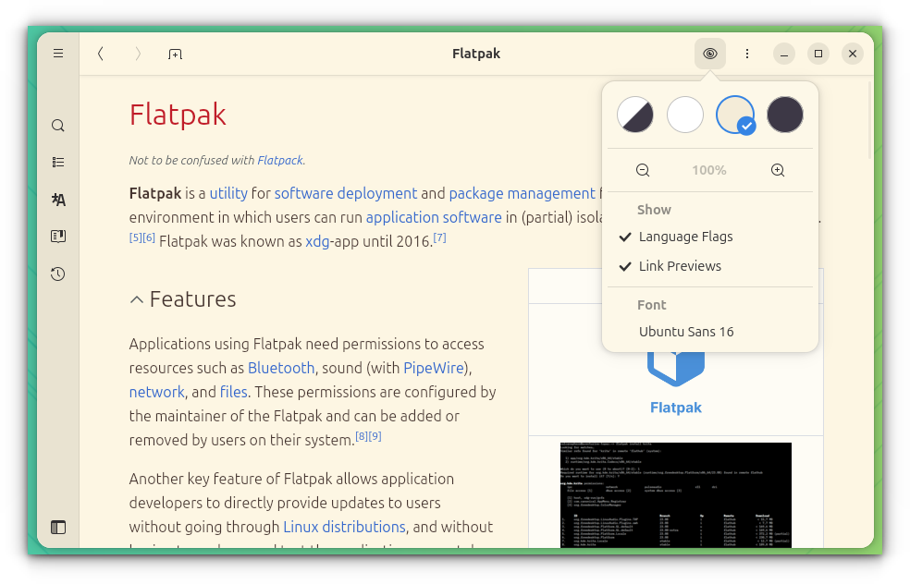Open the three-dot overflow menu
This screenshot has width=910, height=584.
(x=747, y=54)
